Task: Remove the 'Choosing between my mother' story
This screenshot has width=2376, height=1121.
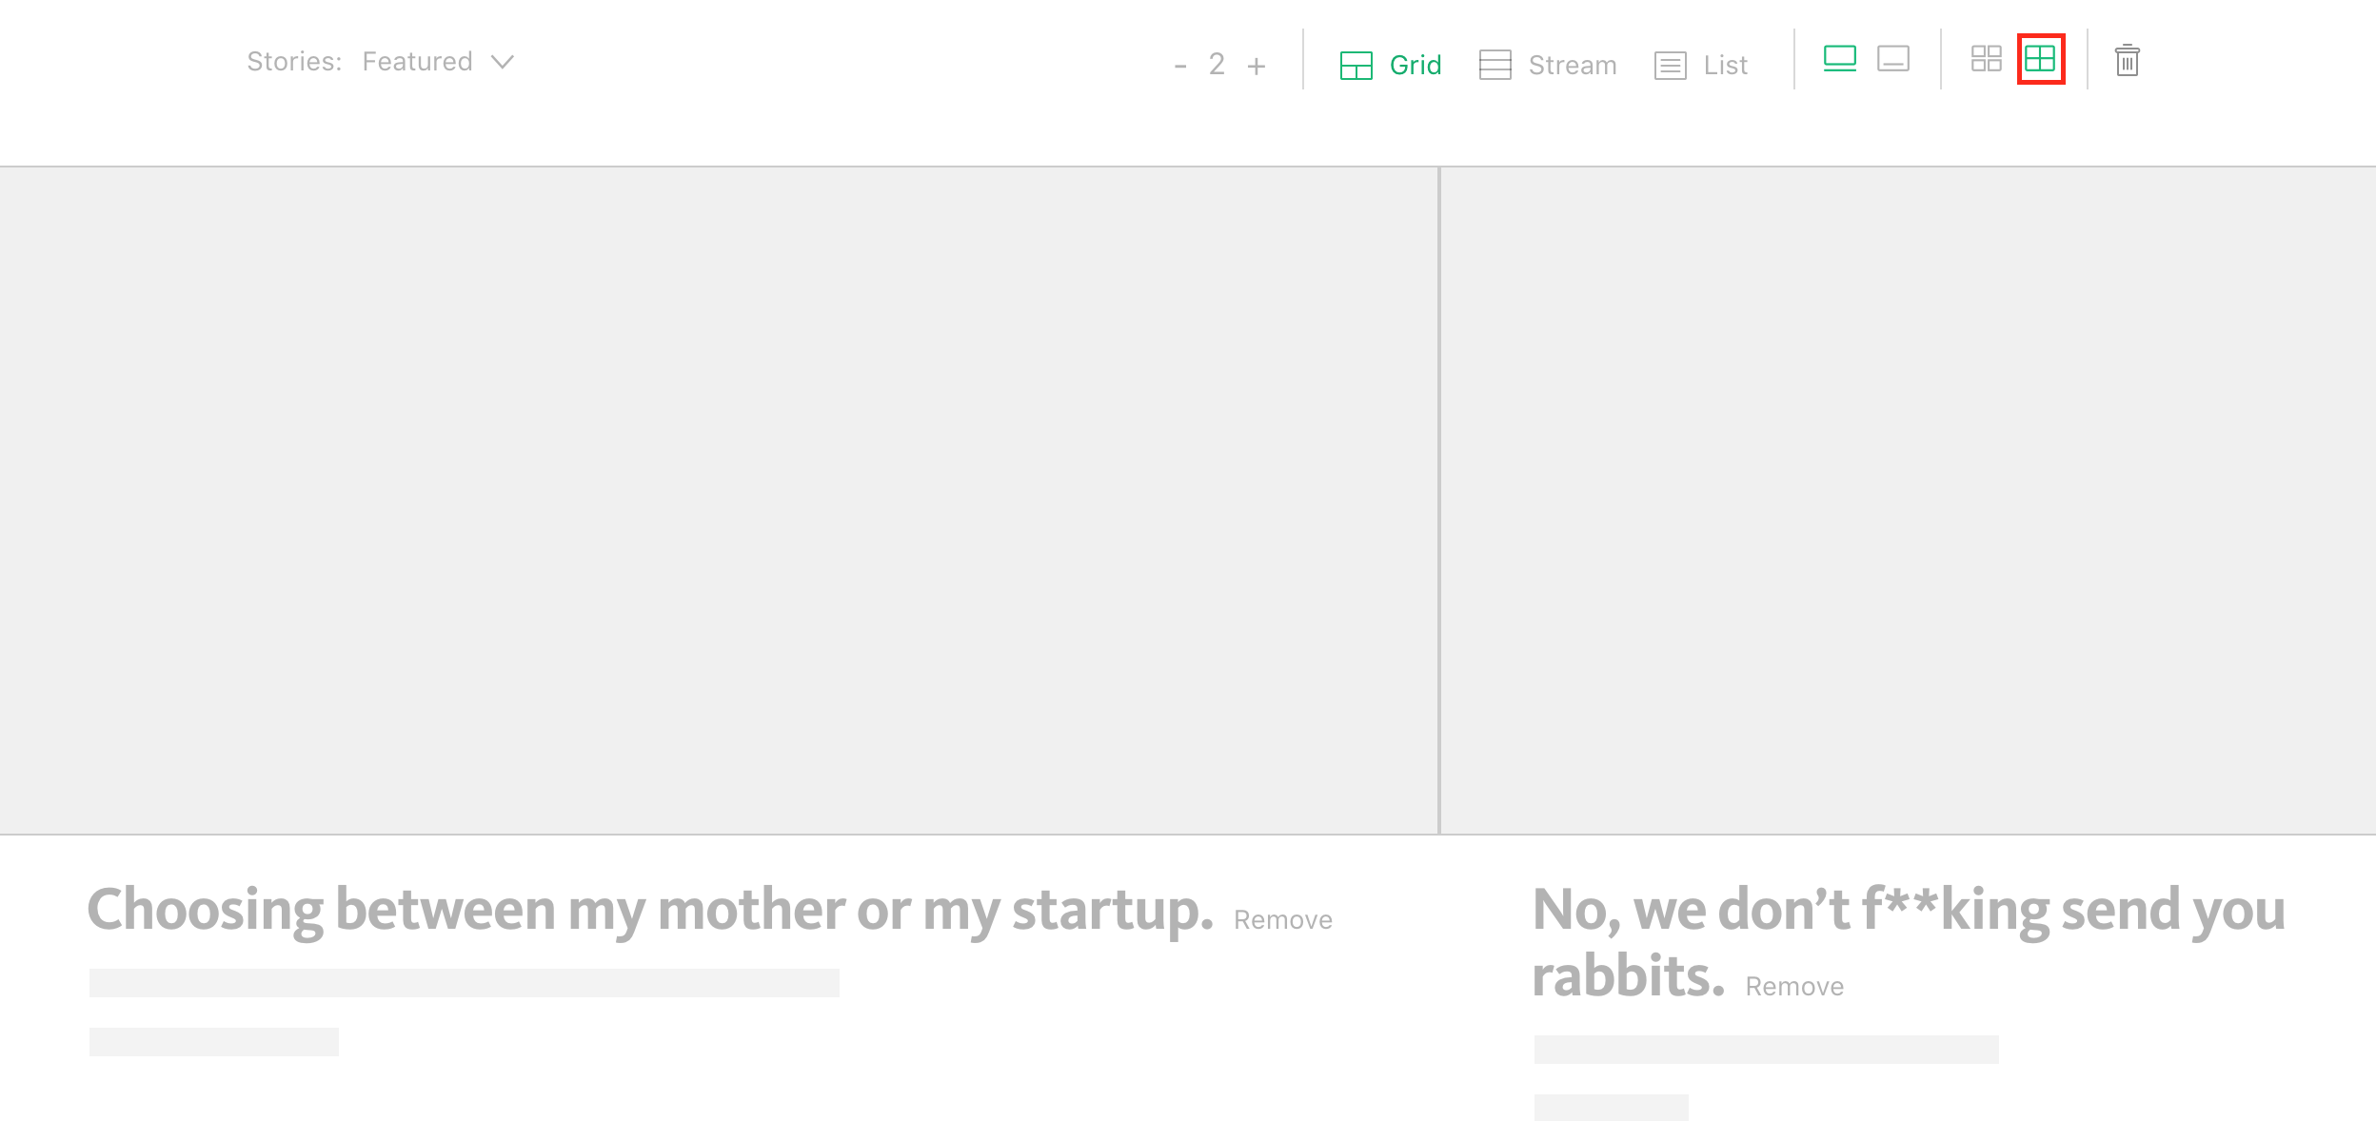Action: 1283,920
